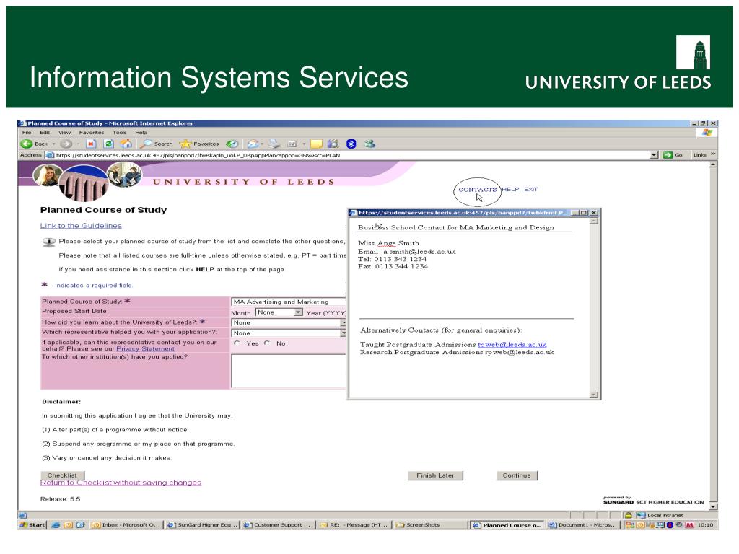
Task: Launch Internet Explorer from quick launch
Action: 56,525
